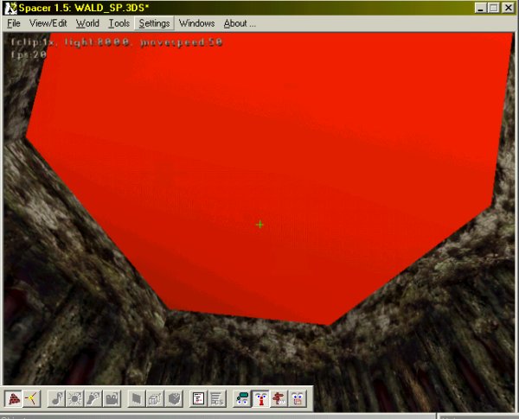
Task: Click the red info face icon
Action: click(259, 398)
